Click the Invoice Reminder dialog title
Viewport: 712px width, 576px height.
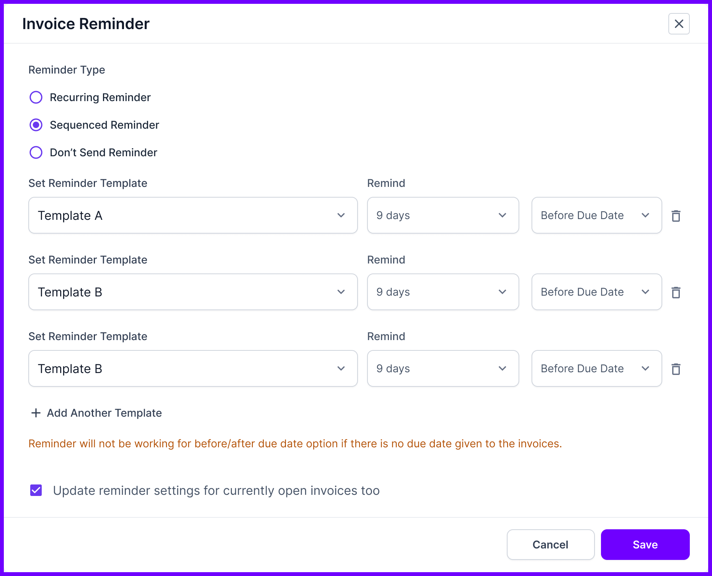(x=86, y=24)
